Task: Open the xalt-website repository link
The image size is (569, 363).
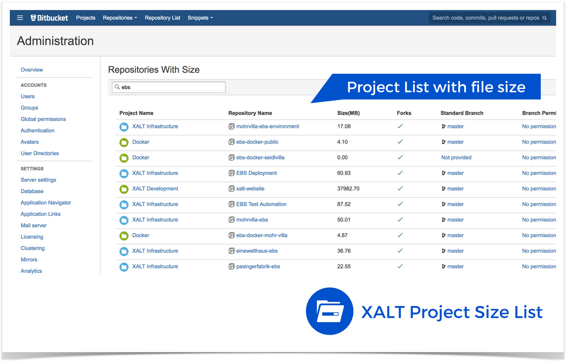Action: point(250,188)
